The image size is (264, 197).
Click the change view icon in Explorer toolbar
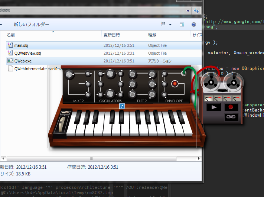(x=163, y=24)
